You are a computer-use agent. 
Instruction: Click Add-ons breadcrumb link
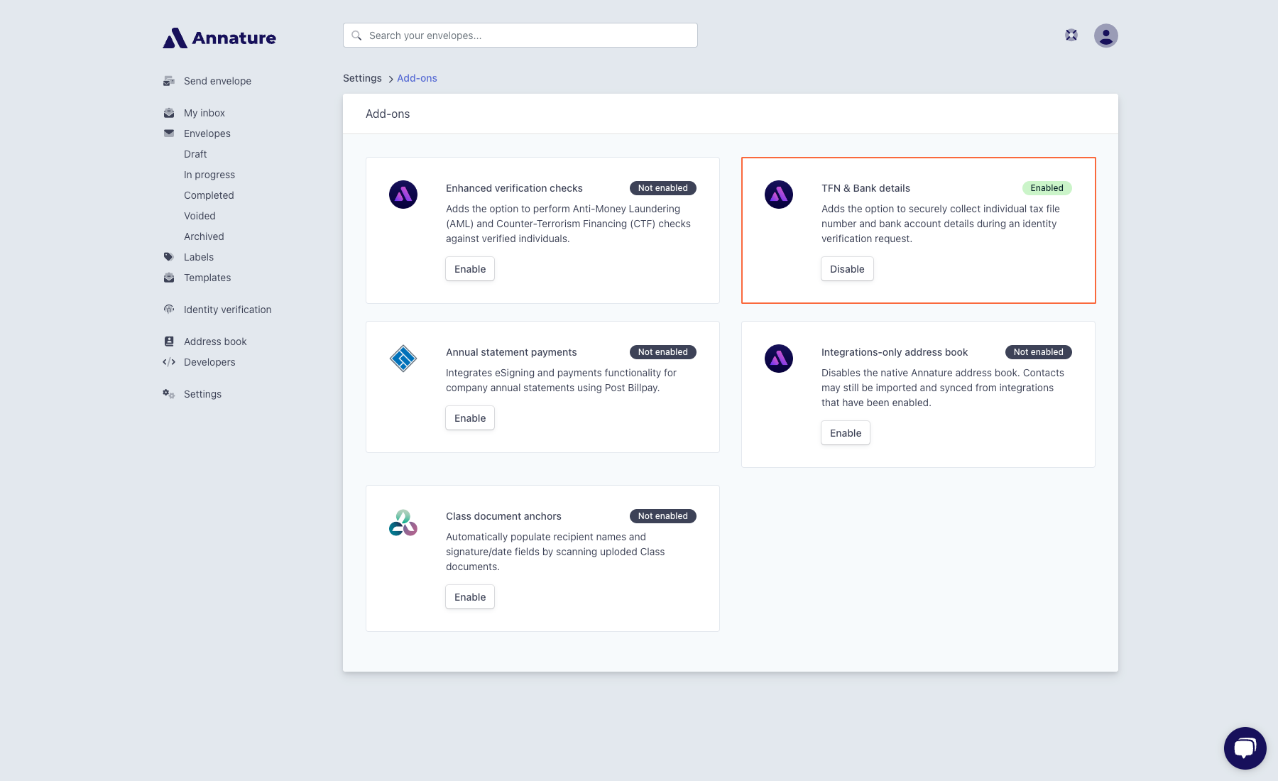(417, 78)
